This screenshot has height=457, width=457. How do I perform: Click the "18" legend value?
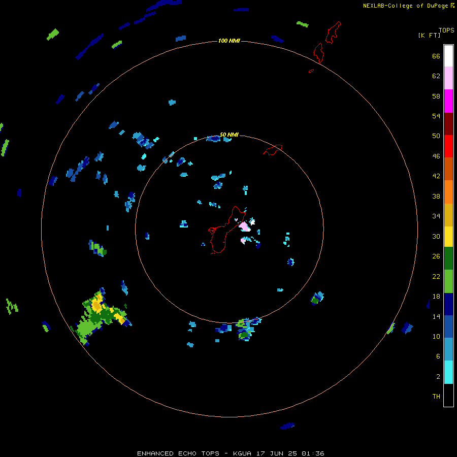tap(436, 297)
